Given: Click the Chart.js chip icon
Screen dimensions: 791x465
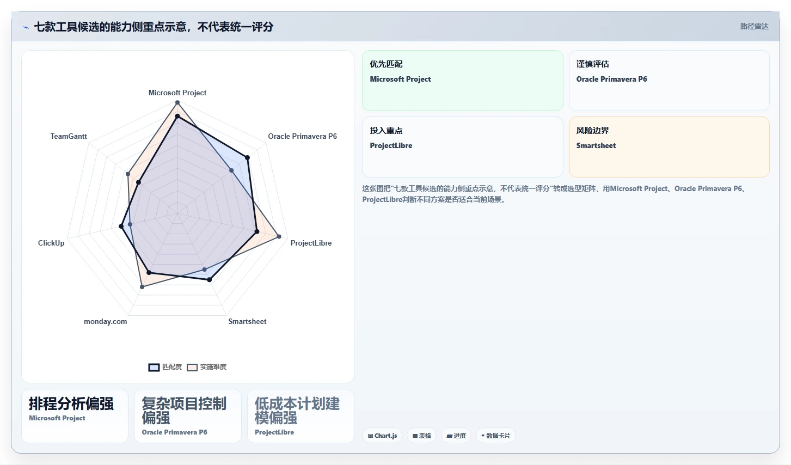Looking at the screenshot, I should tap(370, 436).
